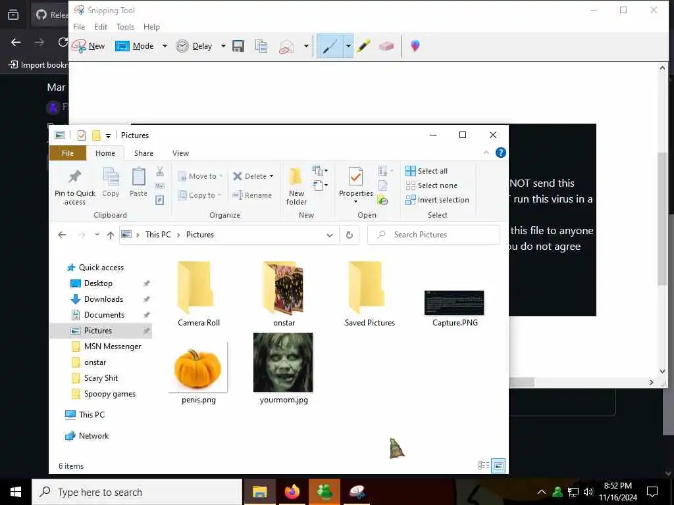674x505 pixels.
Task: Click Select none in ribbon
Action: 432,185
